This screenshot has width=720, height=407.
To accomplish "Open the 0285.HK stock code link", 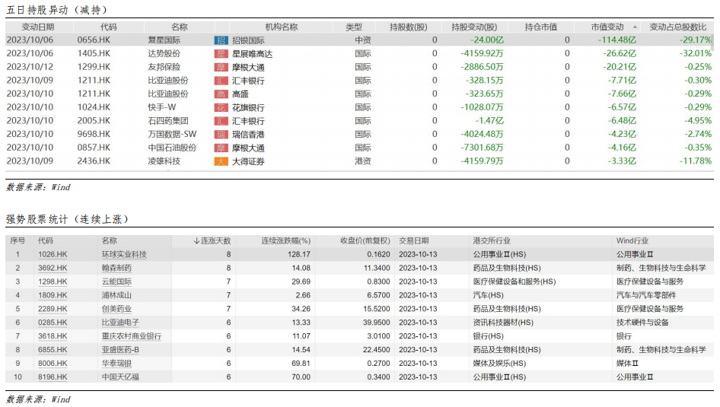I will click(53, 323).
